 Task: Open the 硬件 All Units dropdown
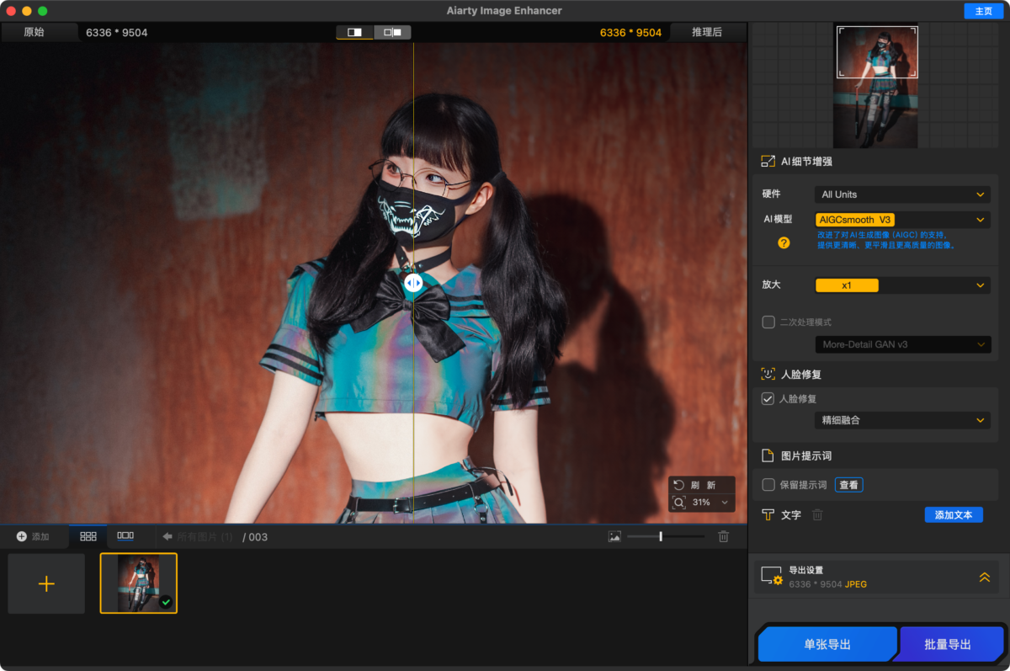(x=902, y=194)
